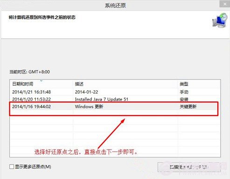Enable 显示更多还原点(M) checkbox
This screenshot has height=179, width=230.
click(12, 167)
